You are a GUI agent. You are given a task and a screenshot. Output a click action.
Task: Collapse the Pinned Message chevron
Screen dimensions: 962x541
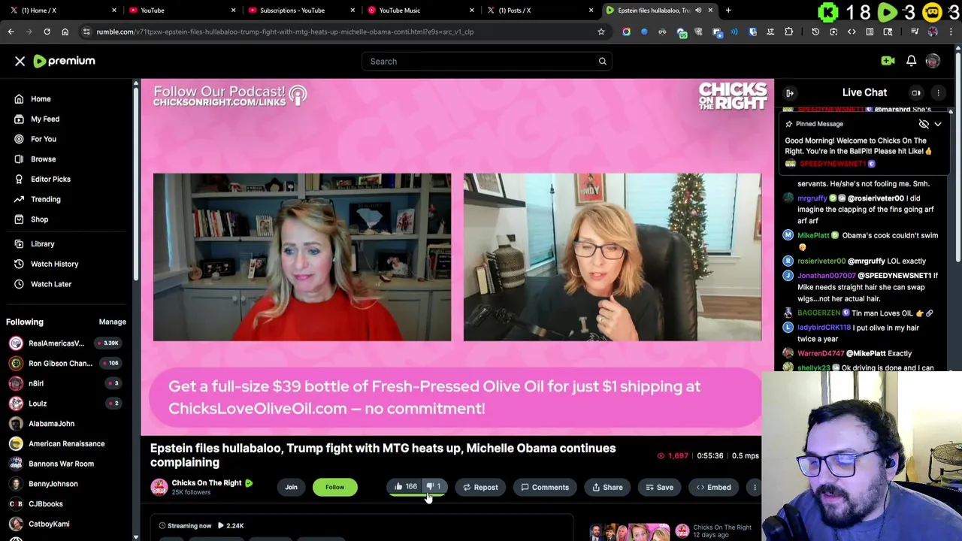click(x=938, y=124)
